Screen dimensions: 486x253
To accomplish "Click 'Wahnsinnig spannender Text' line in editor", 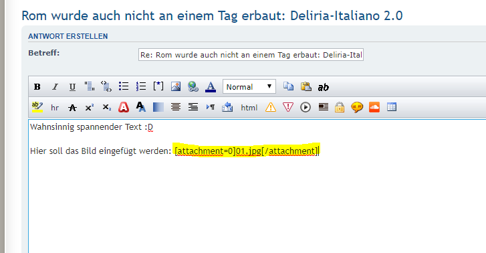I will pyautogui.click(x=92, y=127).
